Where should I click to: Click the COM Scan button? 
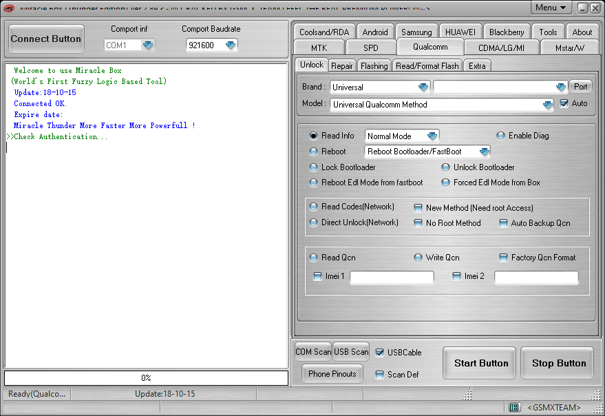(x=313, y=352)
